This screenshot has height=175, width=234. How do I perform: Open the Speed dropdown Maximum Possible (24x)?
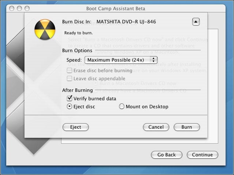pos(121,60)
